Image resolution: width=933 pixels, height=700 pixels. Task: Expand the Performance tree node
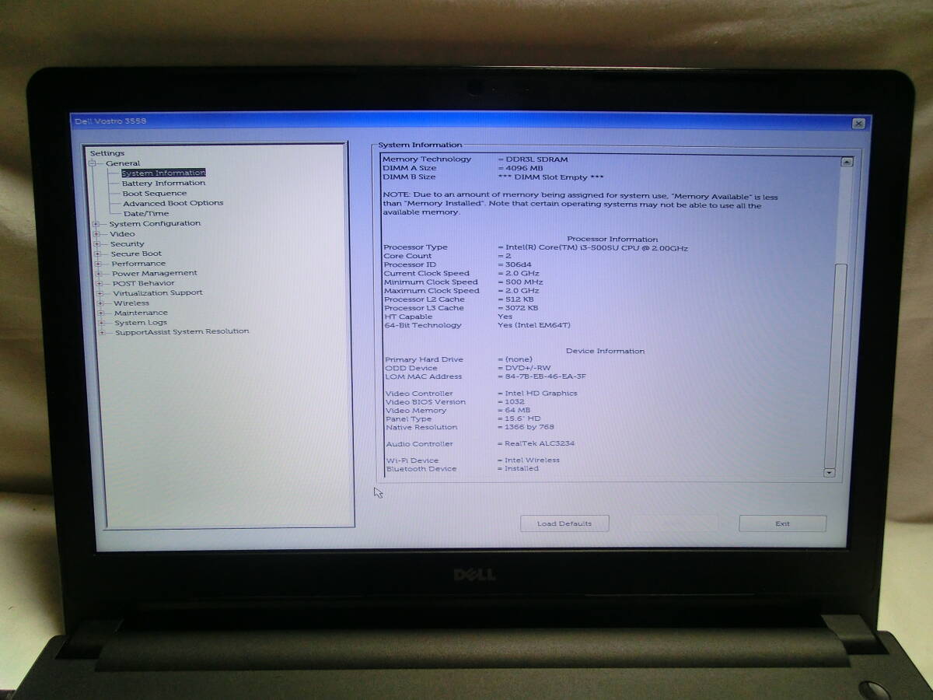[x=99, y=264]
